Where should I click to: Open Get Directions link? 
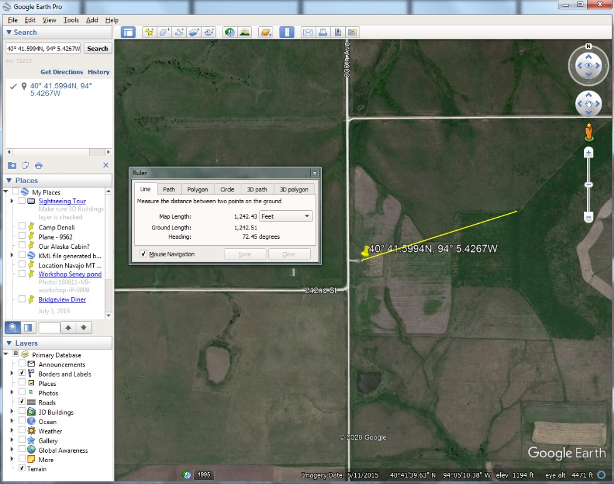62,72
